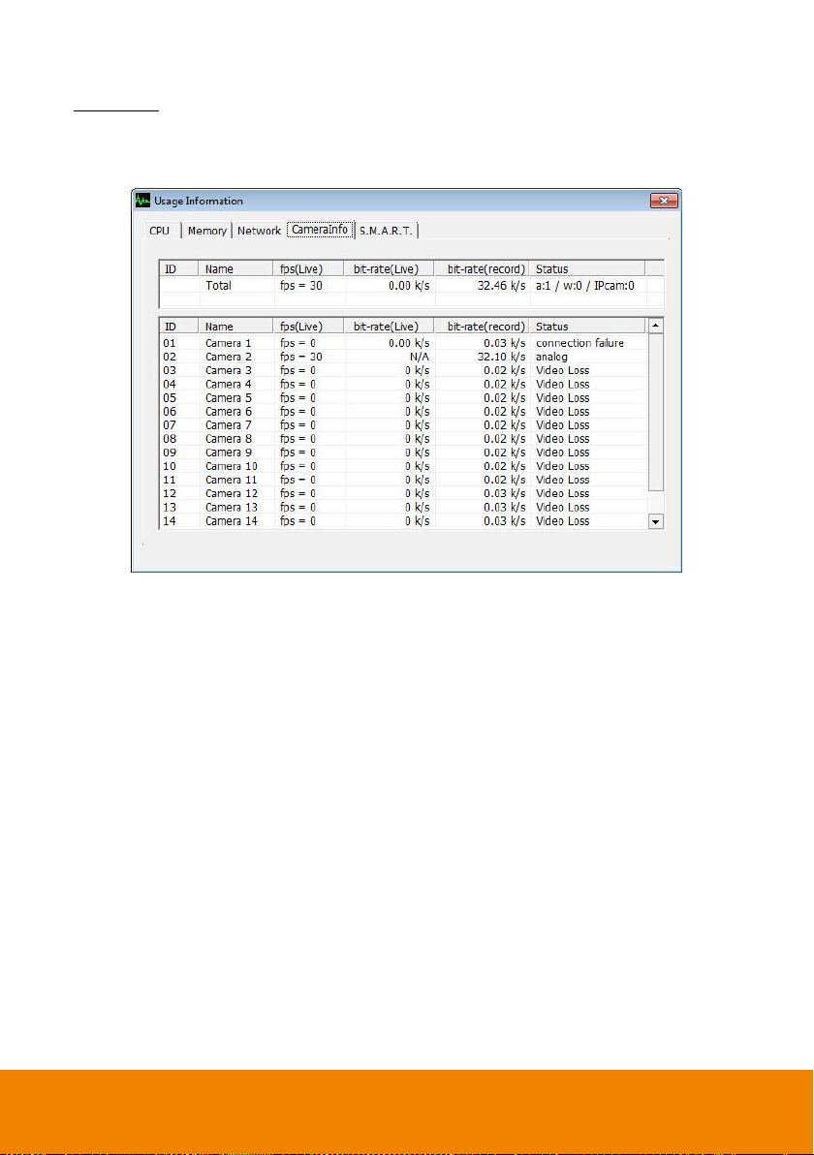Select Camera 4 row
Screen dimensions: 814x1155
coord(404,384)
